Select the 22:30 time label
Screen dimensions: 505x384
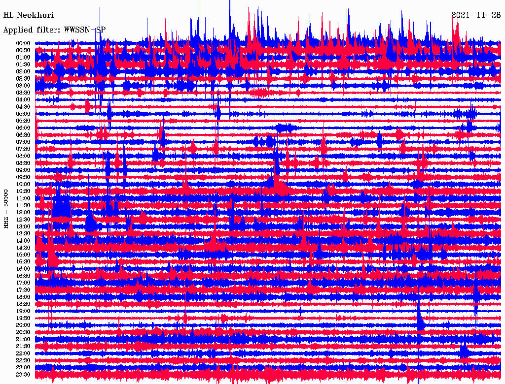(x=23, y=360)
